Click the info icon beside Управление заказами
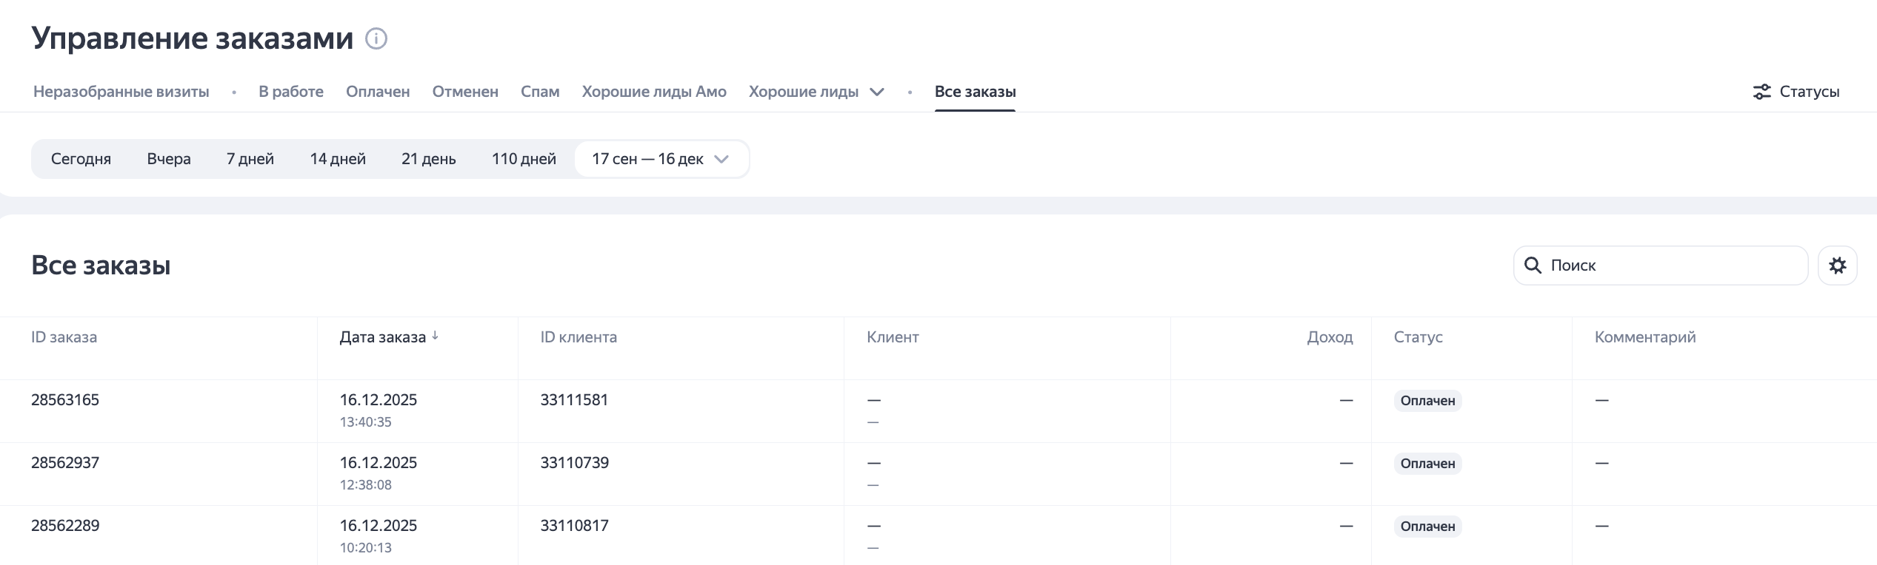Image resolution: width=1877 pixels, height=565 pixels. coord(376,38)
